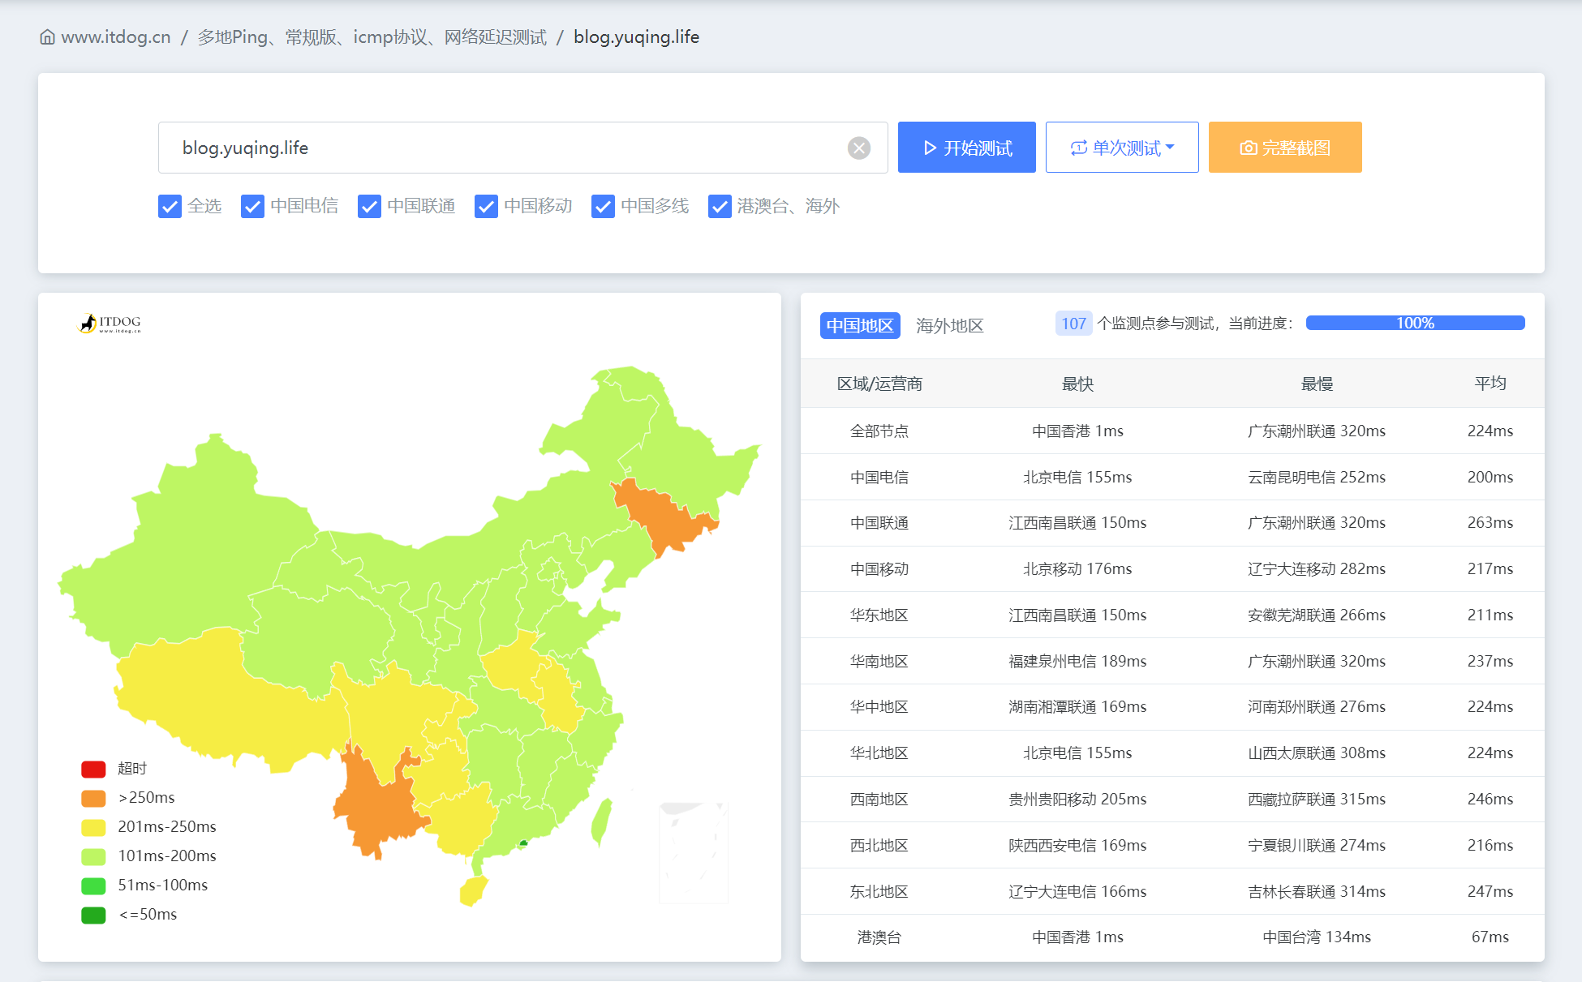Open the 单次测试 dropdown menu

[x=1122, y=147]
